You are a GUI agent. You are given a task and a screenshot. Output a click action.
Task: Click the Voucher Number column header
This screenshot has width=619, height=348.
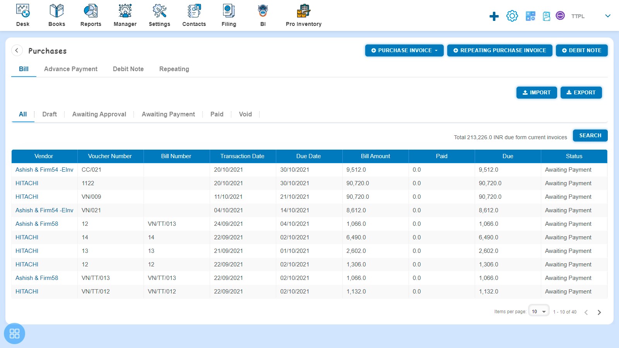(x=110, y=156)
